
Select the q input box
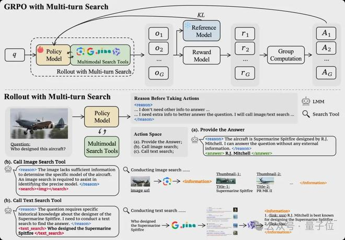point(15,55)
